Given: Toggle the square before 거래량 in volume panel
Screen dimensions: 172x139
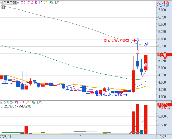Looking at the screenshot, I should pos(1,103).
